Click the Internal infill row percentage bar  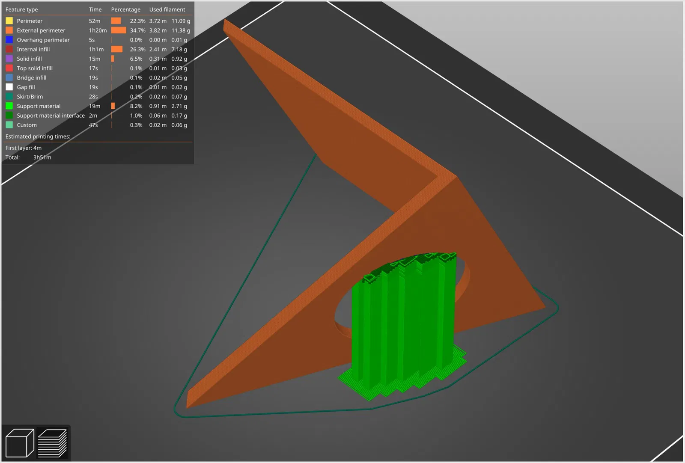coord(117,49)
